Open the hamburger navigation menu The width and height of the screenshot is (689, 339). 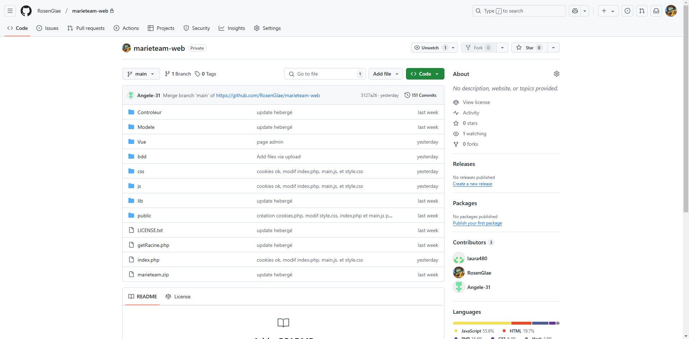click(x=10, y=11)
